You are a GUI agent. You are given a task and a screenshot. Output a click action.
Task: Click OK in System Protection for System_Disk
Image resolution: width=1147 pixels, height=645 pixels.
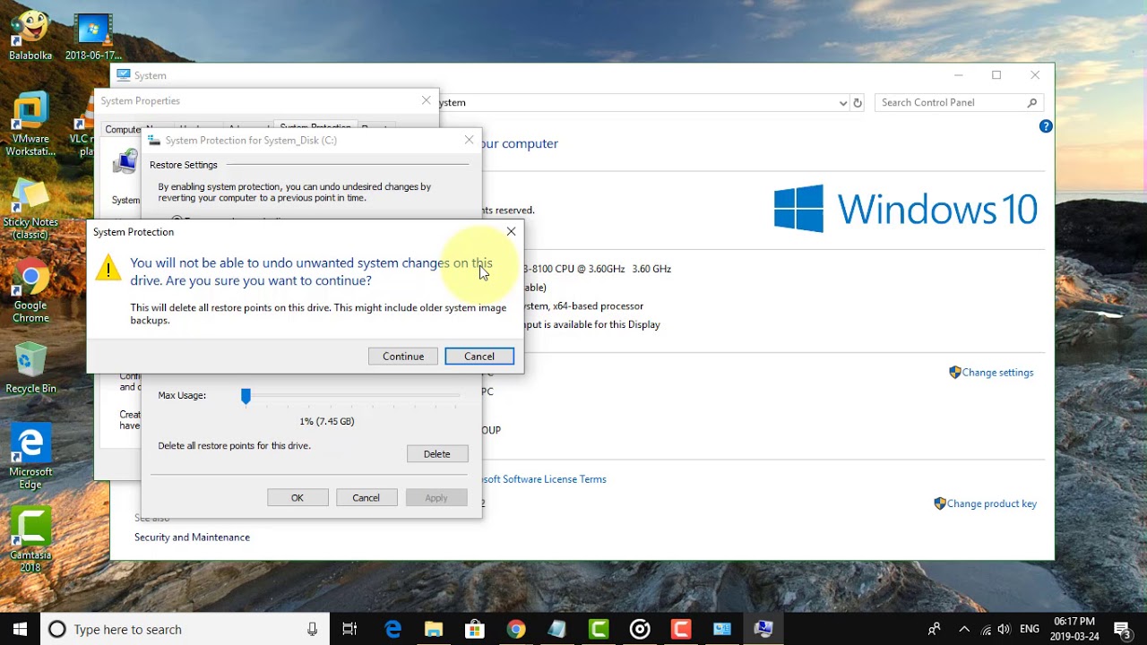click(298, 498)
